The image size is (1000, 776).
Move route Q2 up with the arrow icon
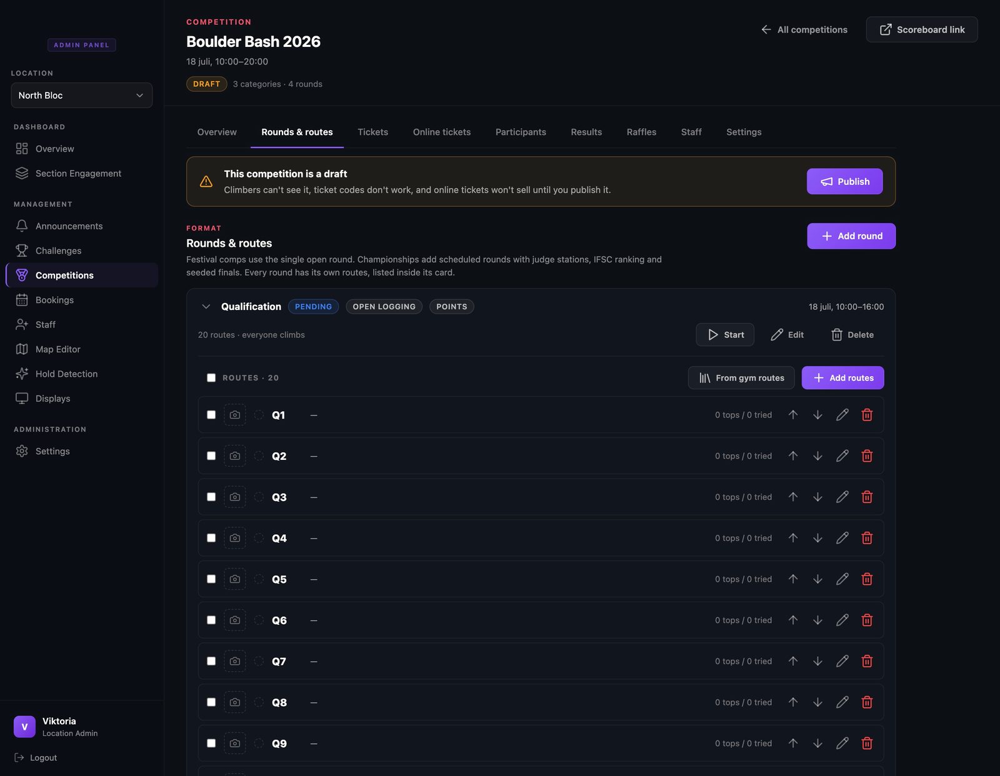[793, 456]
